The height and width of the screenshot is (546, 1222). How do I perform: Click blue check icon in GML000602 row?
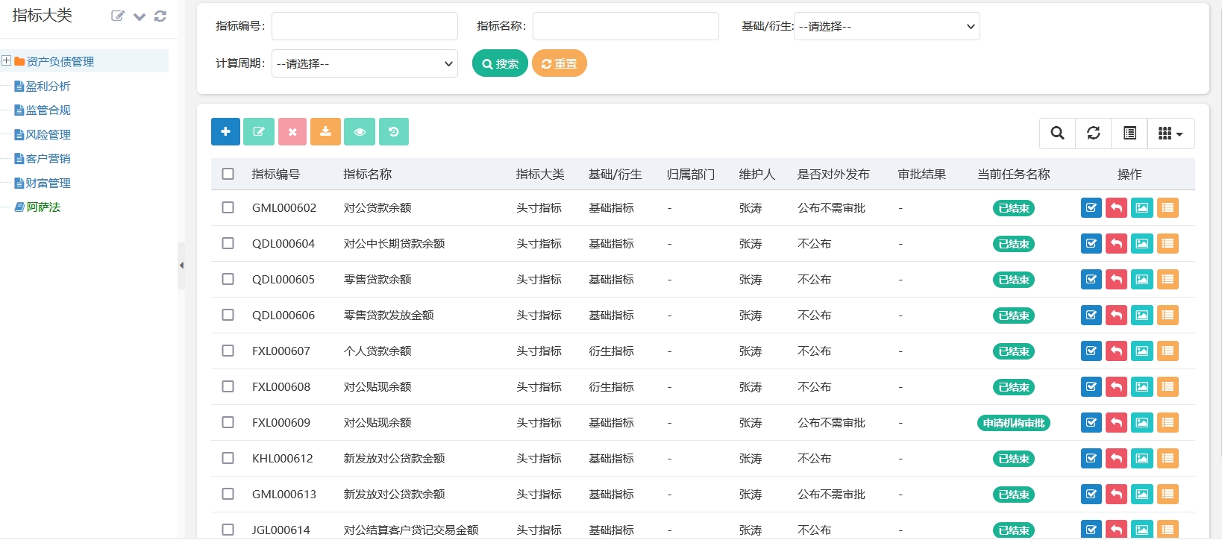pyautogui.click(x=1091, y=208)
